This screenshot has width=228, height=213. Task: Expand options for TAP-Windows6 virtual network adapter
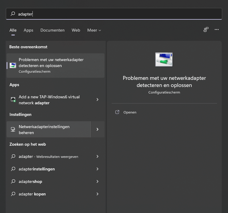click(x=97, y=100)
